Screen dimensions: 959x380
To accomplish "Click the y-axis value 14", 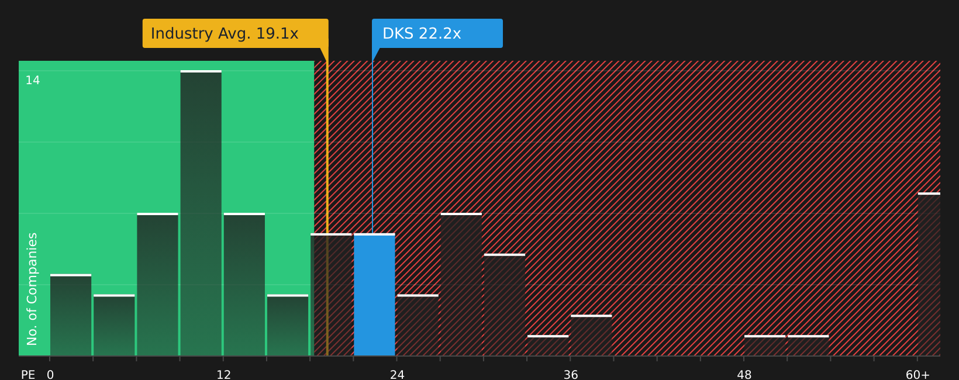I will (33, 81).
